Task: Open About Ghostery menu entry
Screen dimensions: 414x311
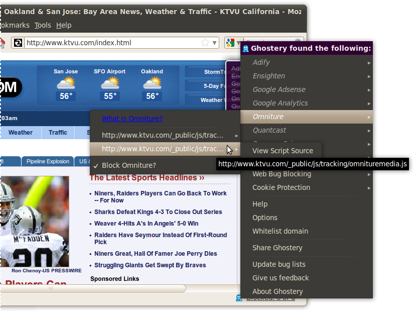Action: tap(307, 291)
